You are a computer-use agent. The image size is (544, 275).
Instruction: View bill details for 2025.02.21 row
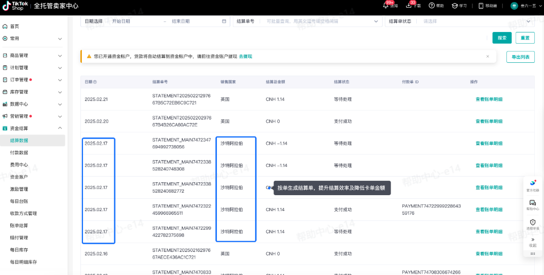pyautogui.click(x=489, y=99)
